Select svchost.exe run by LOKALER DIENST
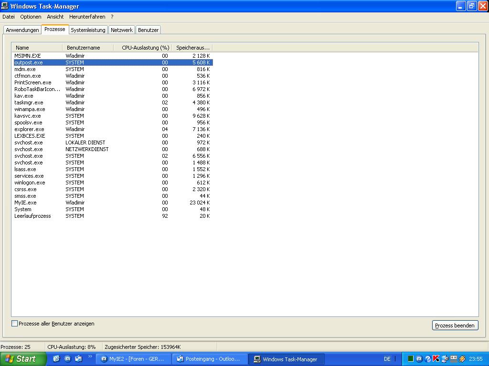489x366 pixels. click(x=113, y=142)
